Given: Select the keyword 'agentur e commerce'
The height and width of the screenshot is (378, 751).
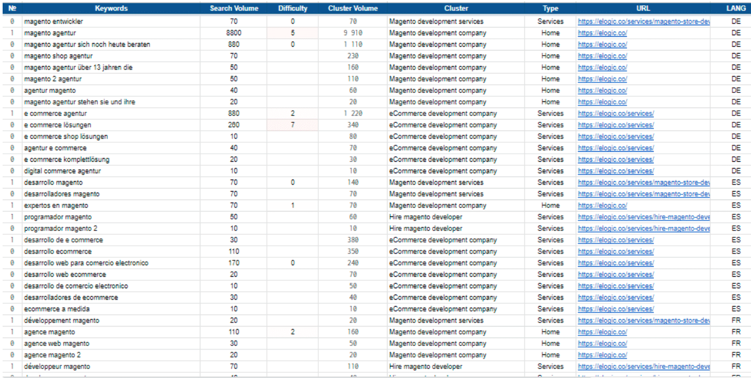Looking at the screenshot, I should tap(56, 148).
